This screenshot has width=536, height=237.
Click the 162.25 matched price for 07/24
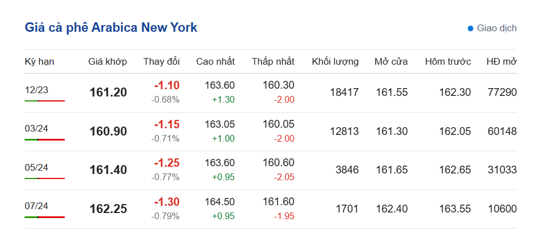point(108,209)
